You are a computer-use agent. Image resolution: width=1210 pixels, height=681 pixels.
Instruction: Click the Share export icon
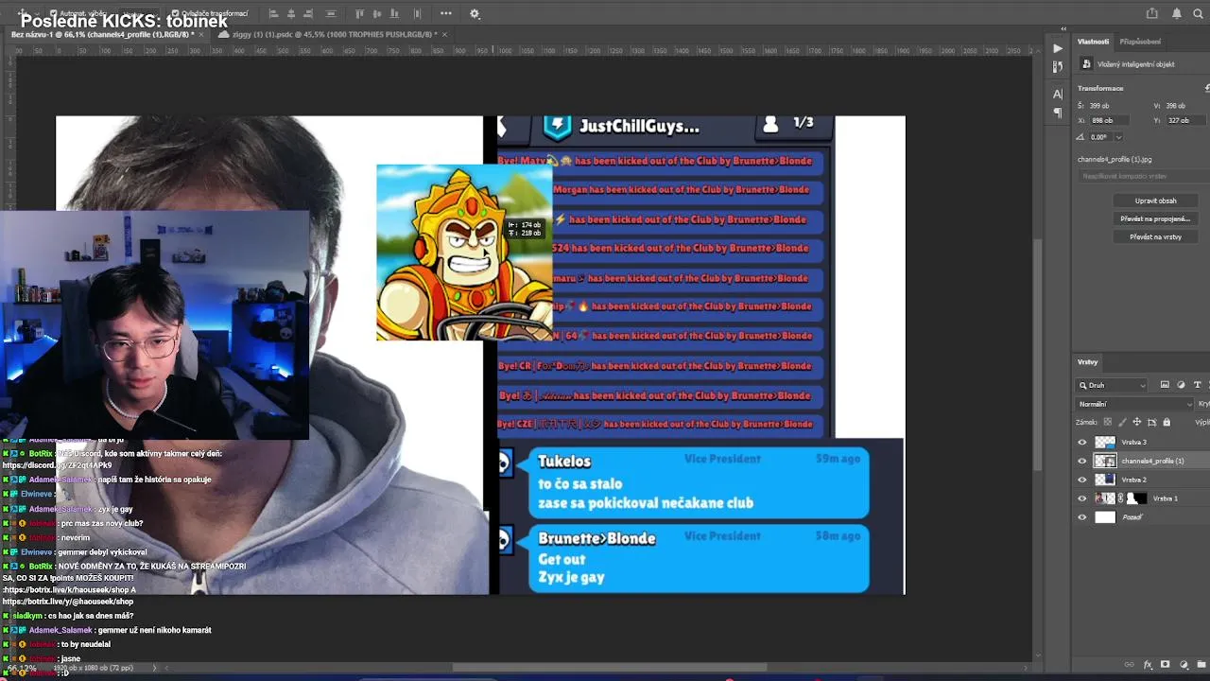pyautogui.click(x=1151, y=13)
